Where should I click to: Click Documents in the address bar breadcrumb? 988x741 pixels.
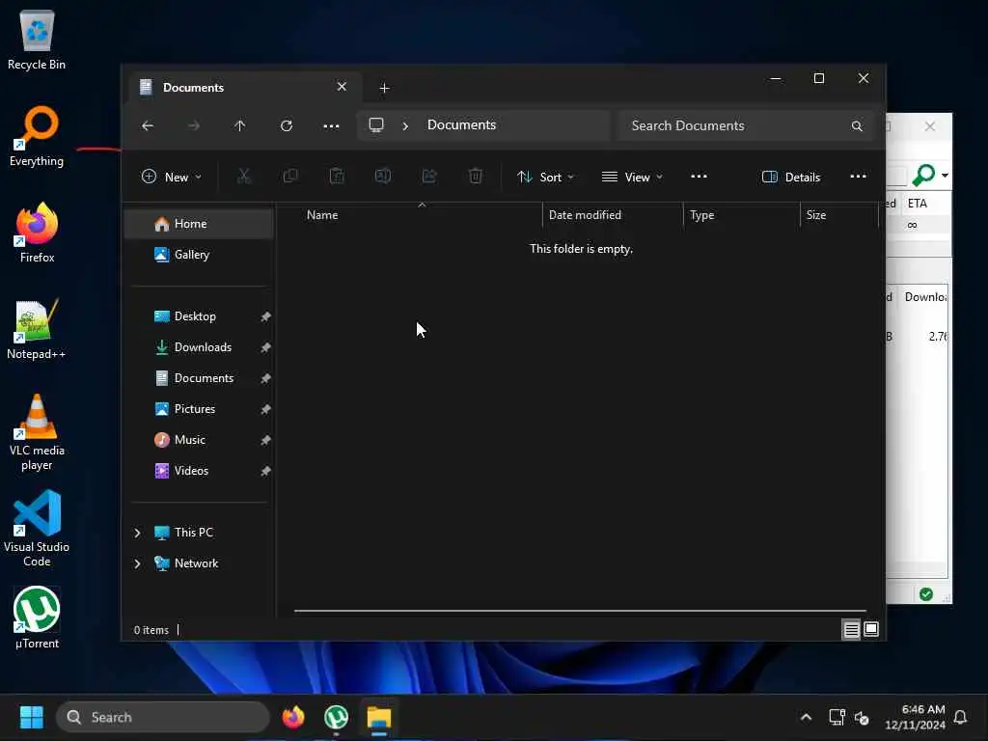pyautogui.click(x=461, y=124)
